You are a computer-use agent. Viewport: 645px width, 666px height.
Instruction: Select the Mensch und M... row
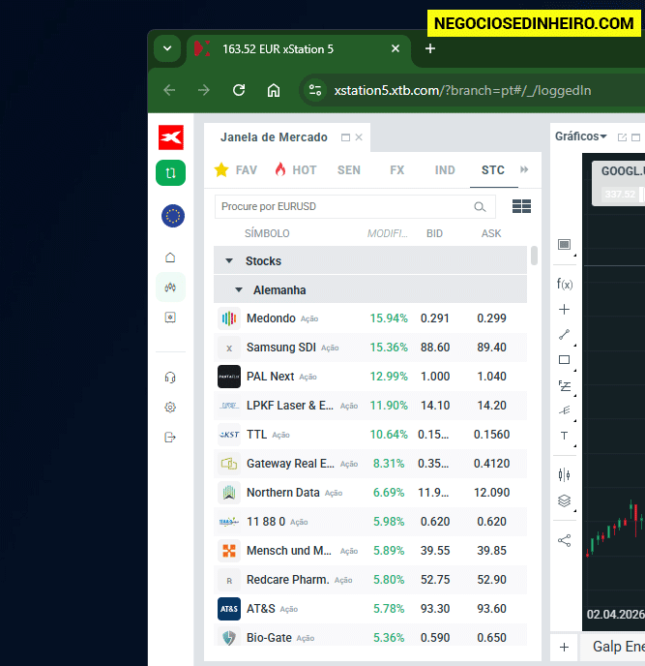tap(370, 551)
